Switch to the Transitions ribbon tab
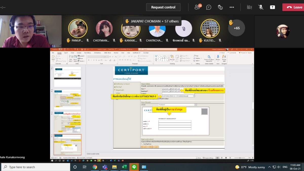Image resolution: width=304 pixels, height=171 pixels. click(87, 53)
